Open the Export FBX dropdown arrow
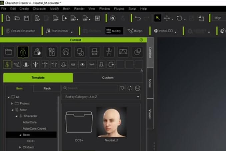 click(90, 19)
